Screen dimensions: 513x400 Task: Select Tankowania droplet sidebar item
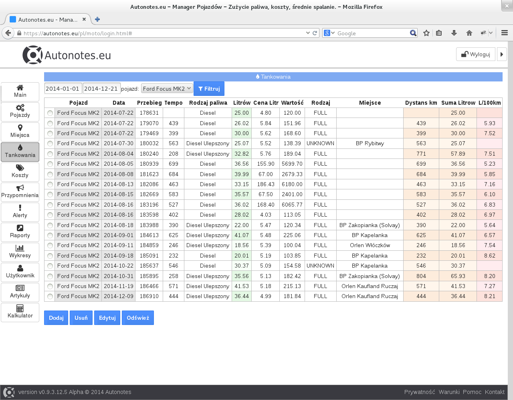pos(20,152)
